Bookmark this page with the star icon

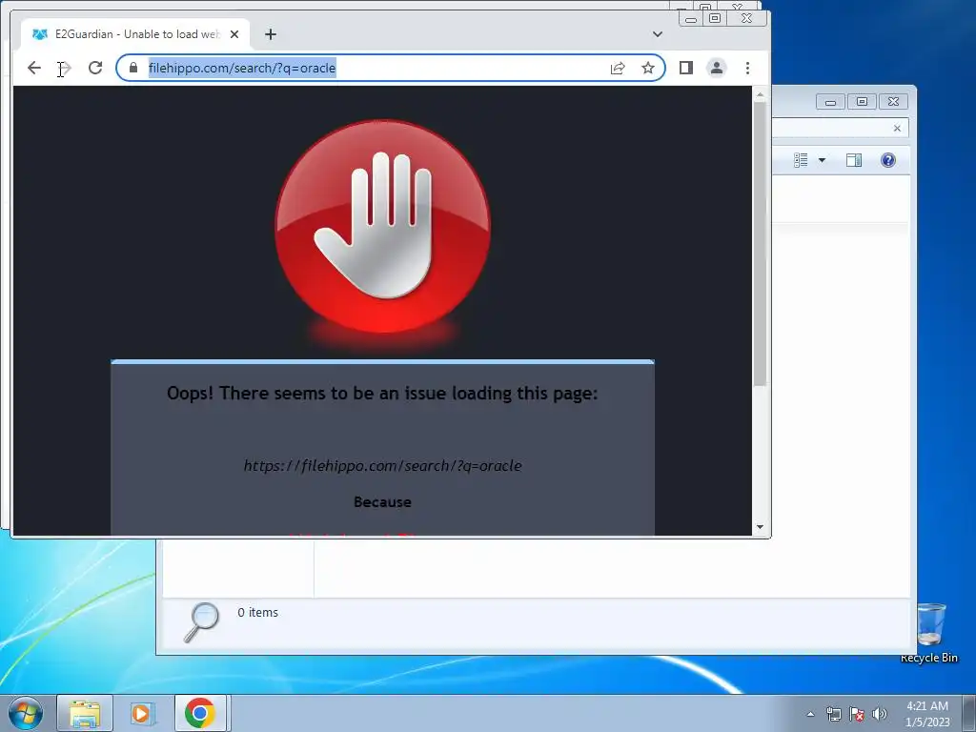(x=648, y=68)
